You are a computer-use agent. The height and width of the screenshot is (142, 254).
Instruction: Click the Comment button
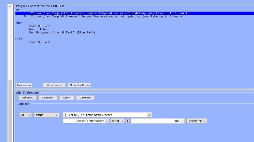(x=85, y=98)
